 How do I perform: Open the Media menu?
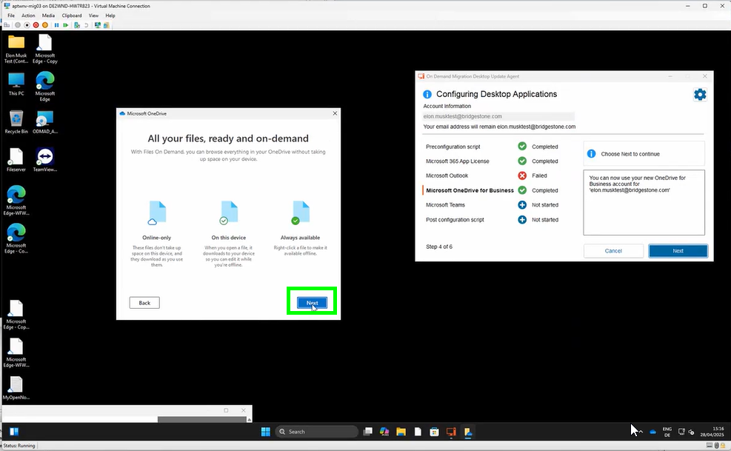click(48, 16)
